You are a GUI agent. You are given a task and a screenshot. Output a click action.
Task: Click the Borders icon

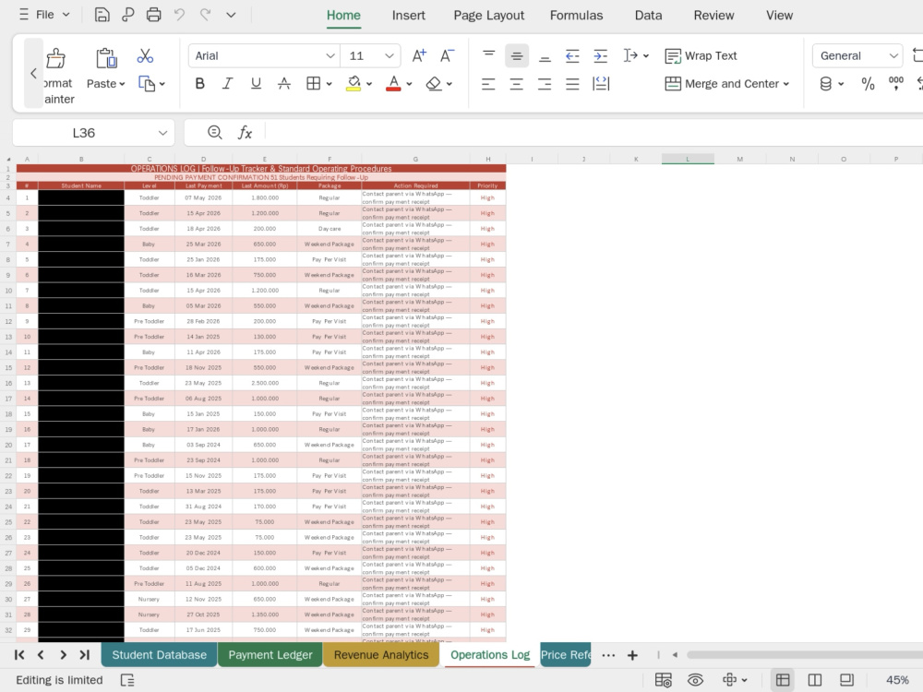click(x=313, y=84)
